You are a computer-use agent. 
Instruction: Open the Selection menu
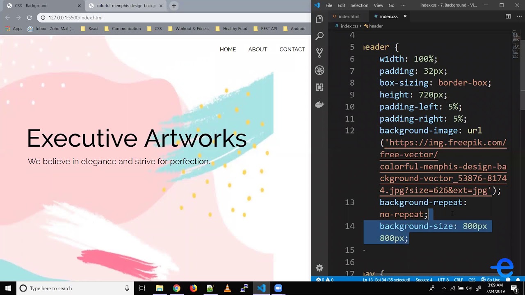tap(359, 5)
